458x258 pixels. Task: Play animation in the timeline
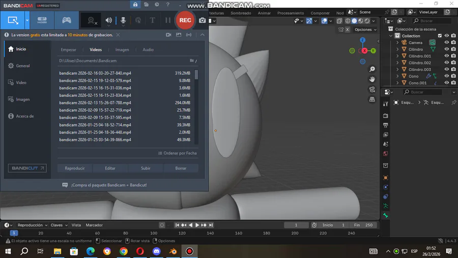pos(197,225)
